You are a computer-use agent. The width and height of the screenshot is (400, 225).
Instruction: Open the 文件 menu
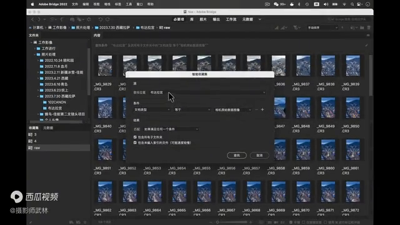(x=75, y=4)
